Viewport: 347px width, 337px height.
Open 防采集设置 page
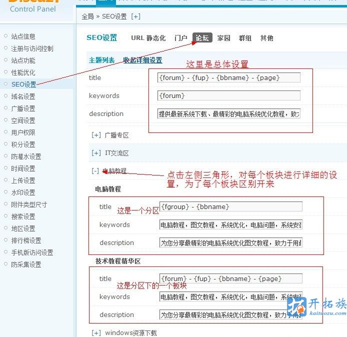click(26, 264)
